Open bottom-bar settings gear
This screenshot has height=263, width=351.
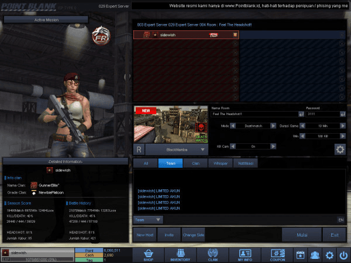click(x=329, y=255)
